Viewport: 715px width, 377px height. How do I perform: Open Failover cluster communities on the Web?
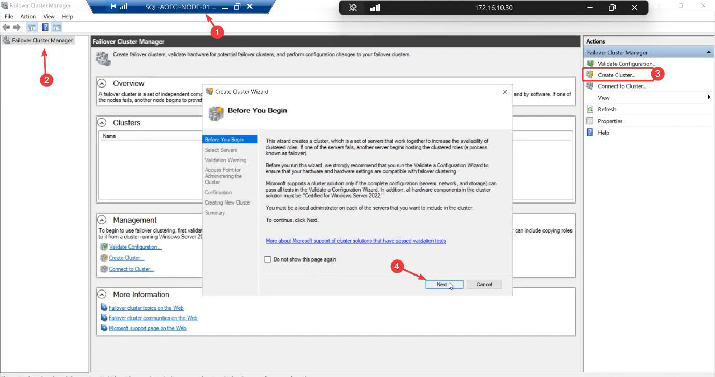153,318
